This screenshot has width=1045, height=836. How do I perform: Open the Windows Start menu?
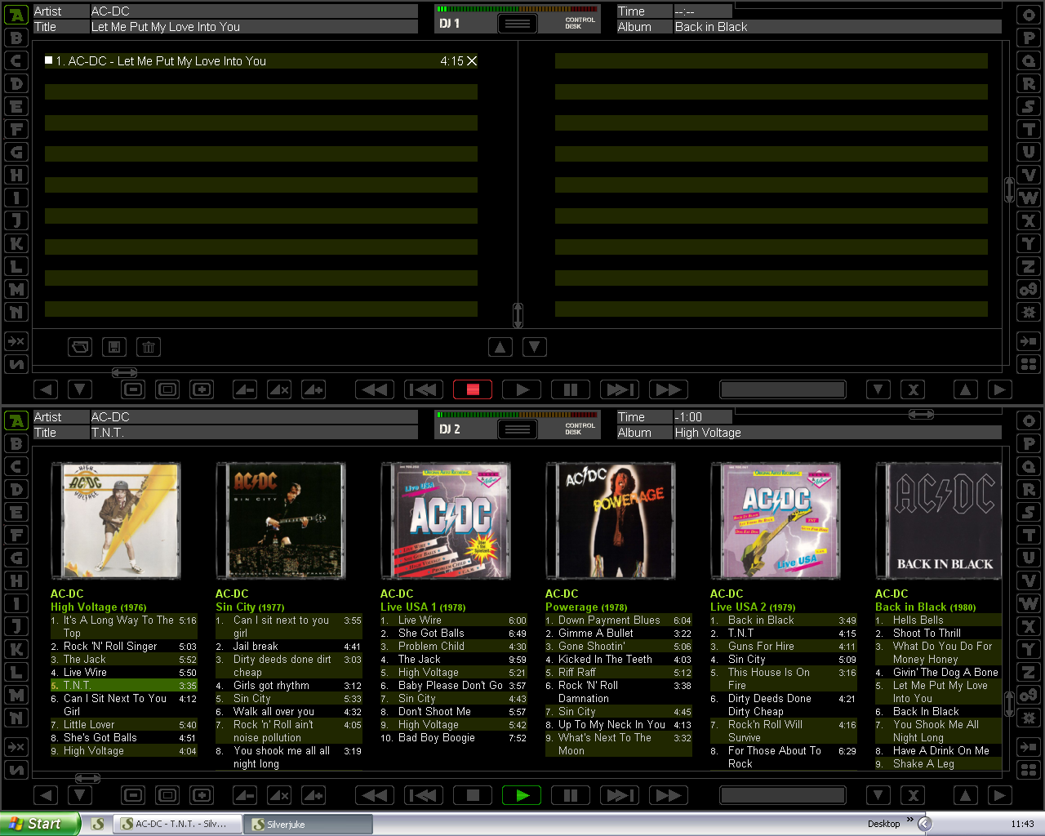click(x=39, y=824)
